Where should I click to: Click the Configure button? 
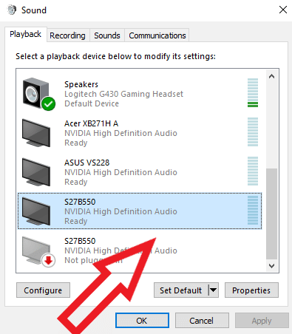43,290
